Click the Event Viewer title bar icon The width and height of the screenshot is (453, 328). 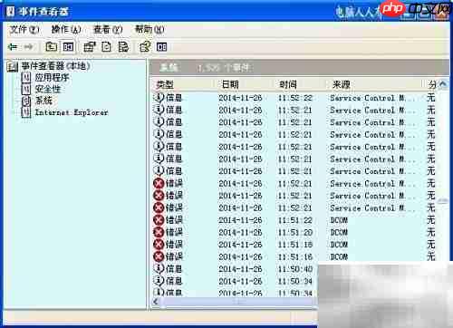click(x=10, y=12)
